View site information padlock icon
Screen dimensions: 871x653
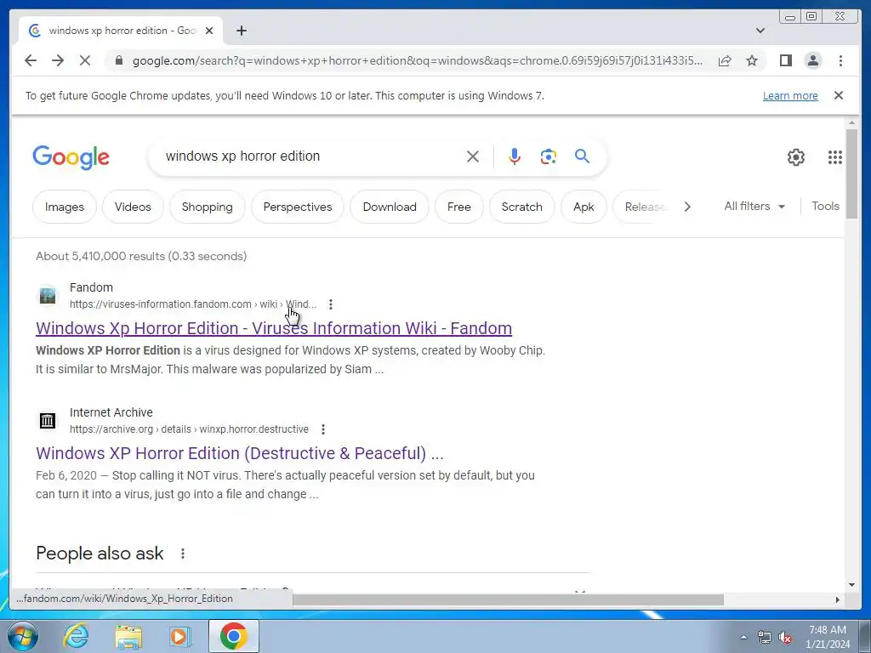(x=119, y=60)
